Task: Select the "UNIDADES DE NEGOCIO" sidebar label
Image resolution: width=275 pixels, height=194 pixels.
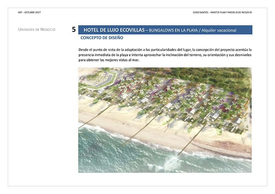Action: (x=36, y=30)
